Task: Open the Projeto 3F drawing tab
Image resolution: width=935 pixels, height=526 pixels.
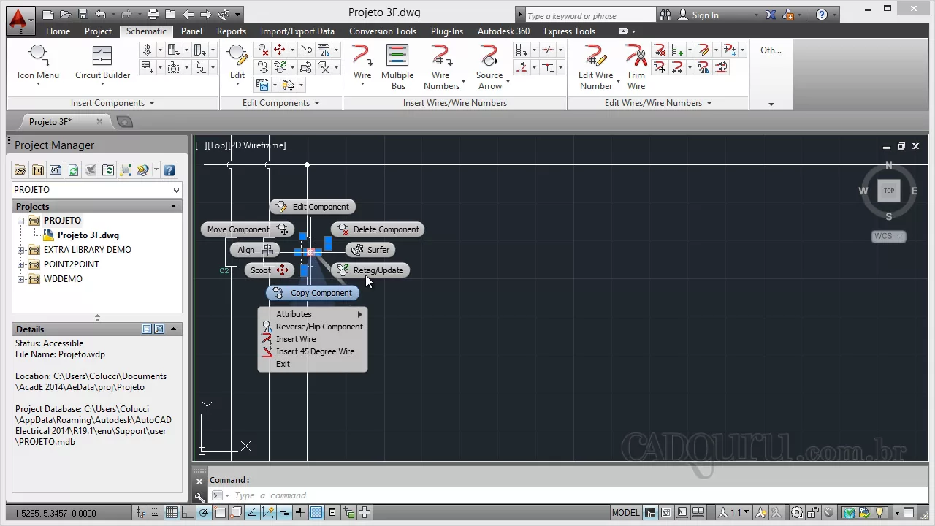Action: click(x=50, y=122)
